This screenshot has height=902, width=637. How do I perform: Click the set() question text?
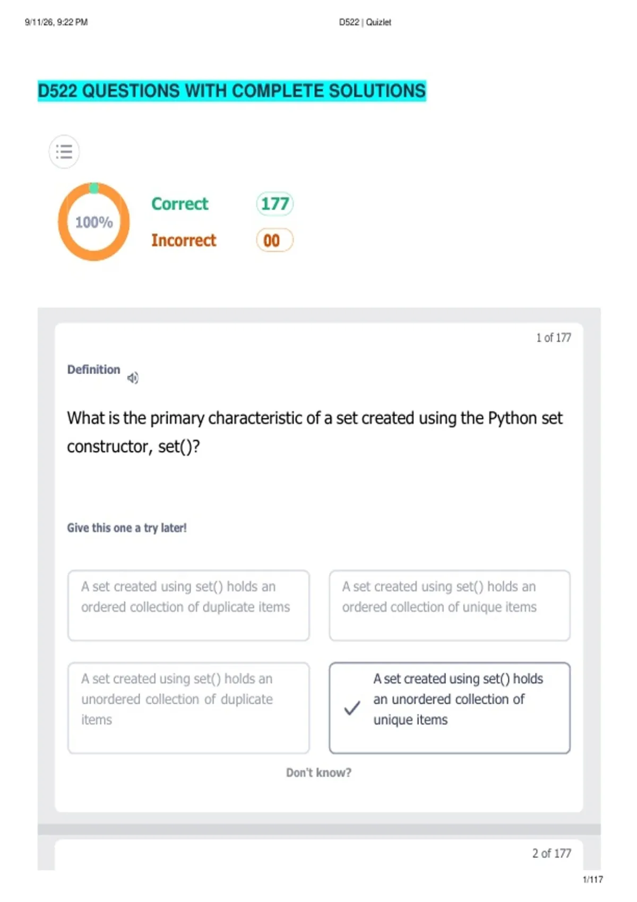click(315, 432)
